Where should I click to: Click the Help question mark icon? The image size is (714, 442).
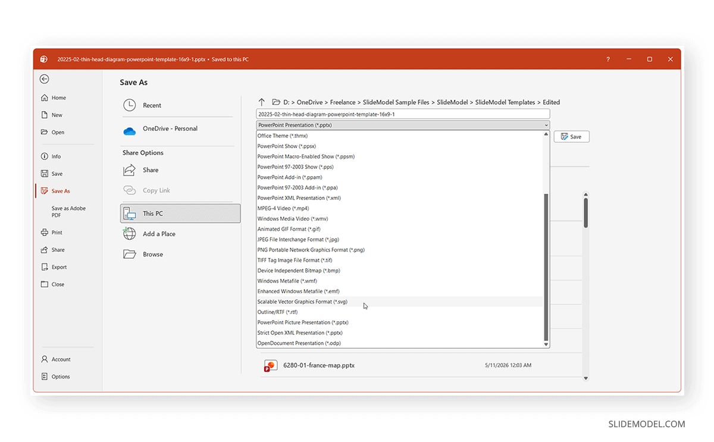tap(607, 59)
